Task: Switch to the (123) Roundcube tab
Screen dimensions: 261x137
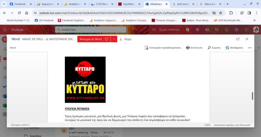Action: (102, 4)
